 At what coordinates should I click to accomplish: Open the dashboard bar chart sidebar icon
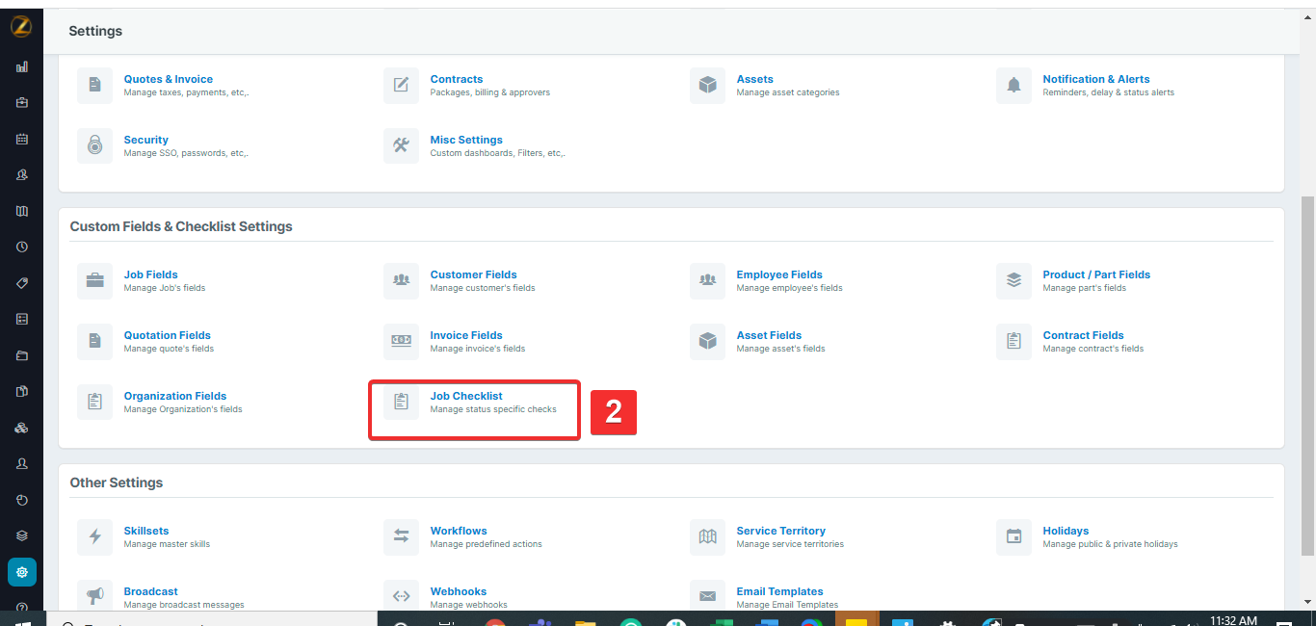[21, 66]
